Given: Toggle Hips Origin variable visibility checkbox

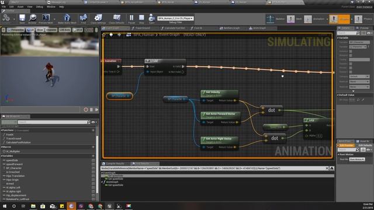Looking at the screenshot, I should tap(93, 180).
